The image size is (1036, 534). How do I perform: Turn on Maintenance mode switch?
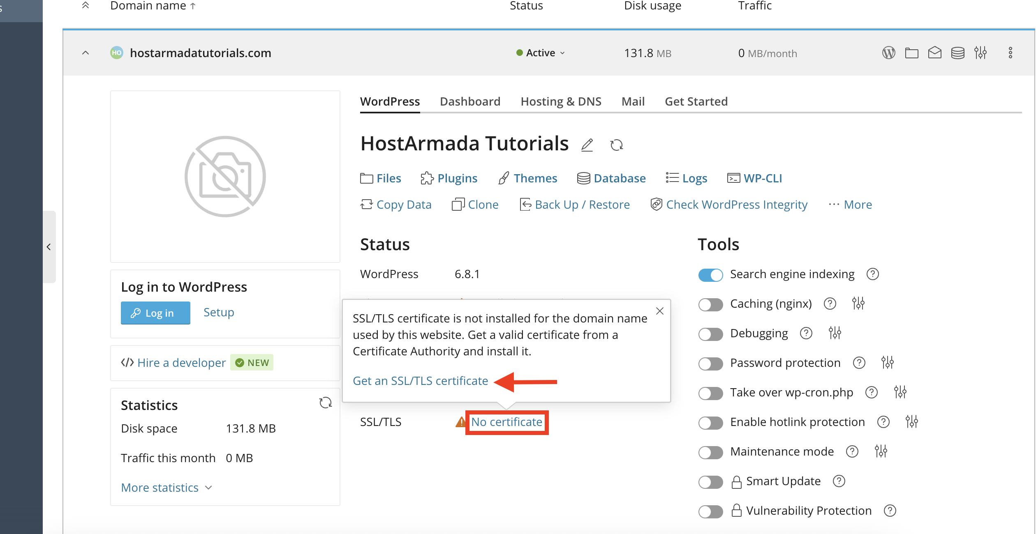point(710,452)
